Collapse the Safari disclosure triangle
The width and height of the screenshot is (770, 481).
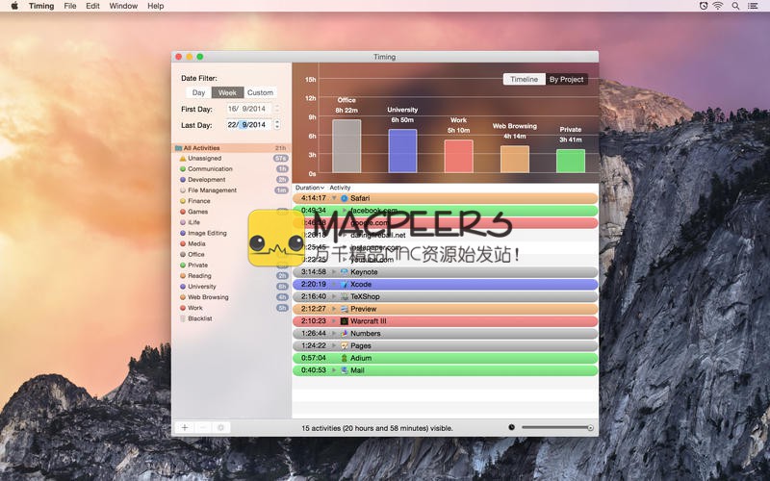point(334,198)
